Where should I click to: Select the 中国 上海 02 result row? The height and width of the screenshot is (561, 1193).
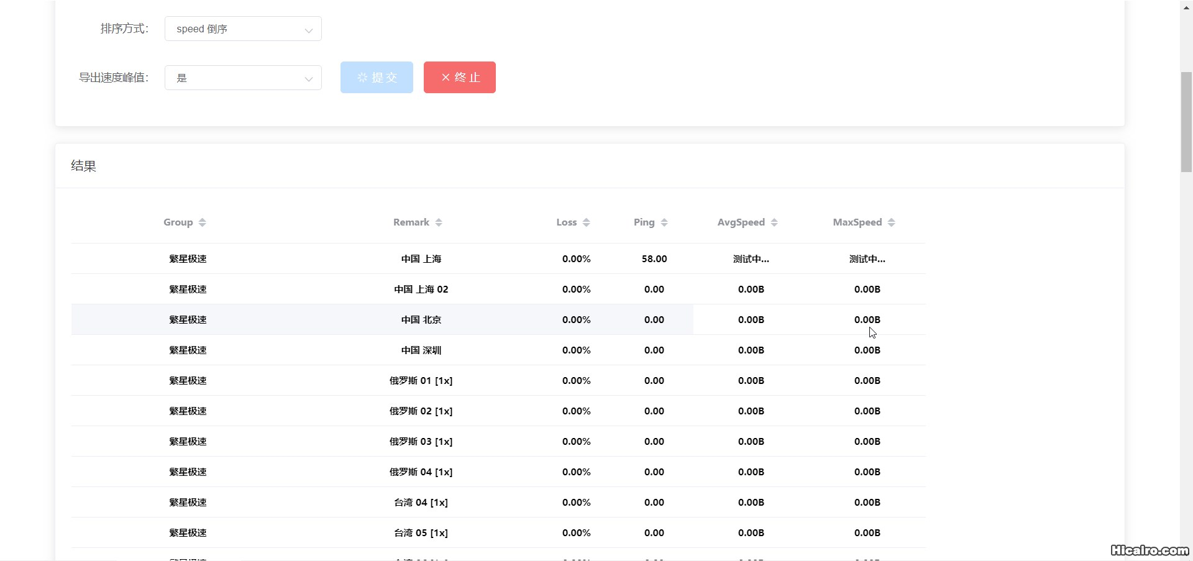pyautogui.click(x=421, y=290)
